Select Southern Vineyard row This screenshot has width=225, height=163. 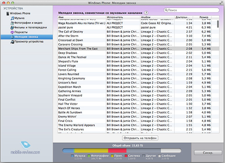tap(138, 95)
